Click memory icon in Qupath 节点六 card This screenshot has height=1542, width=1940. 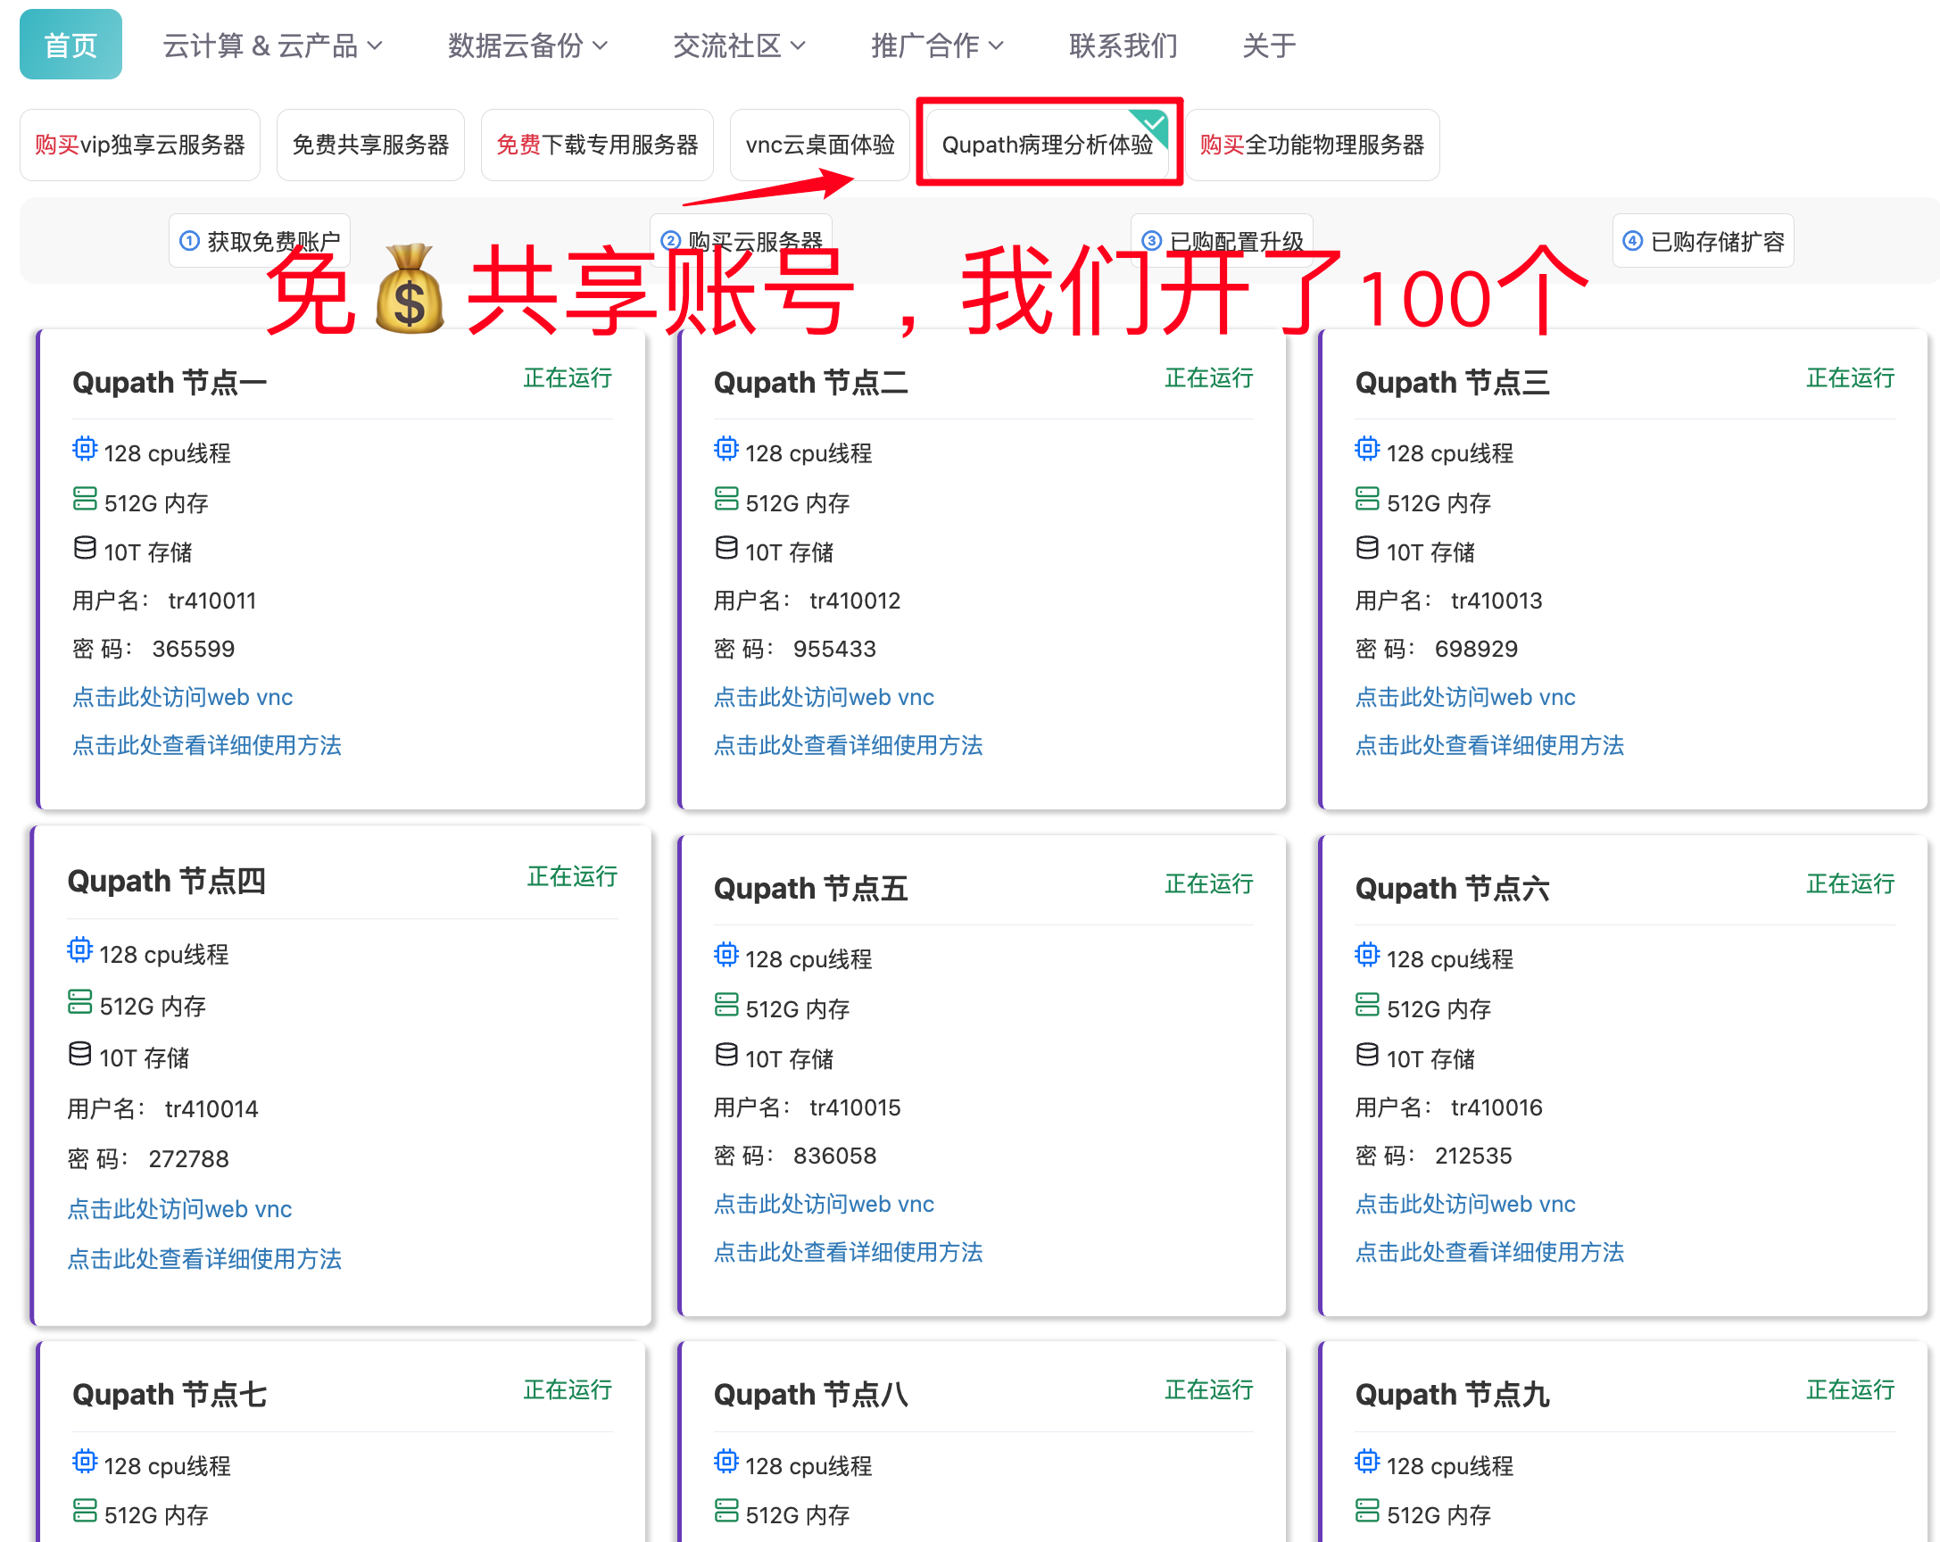click(1367, 1005)
